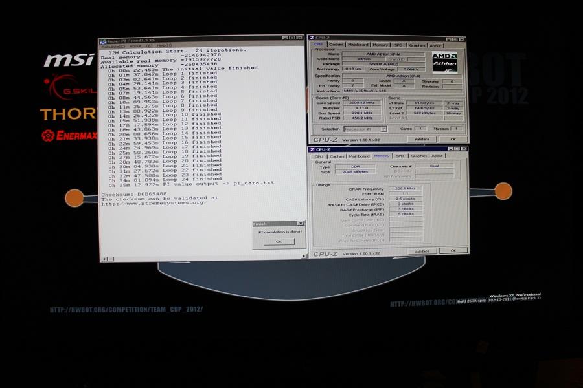Image resolution: width=583 pixels, height=388 pixels.
Task: Open the Mainboard tab in the upper CPU-Z window
Action: point(358,45)
